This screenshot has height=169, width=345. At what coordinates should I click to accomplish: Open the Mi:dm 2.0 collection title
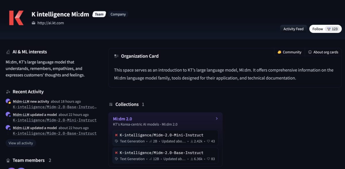[x=122, y=119]
